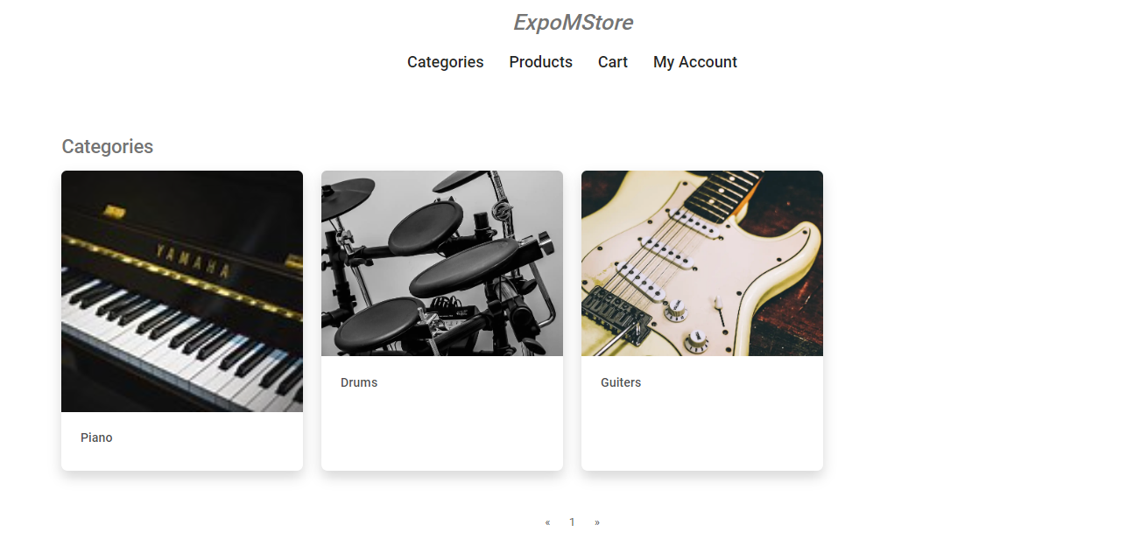Screen dimensions: 1148x560
Task: Open the electric guitar category image
Action: [702, 263]
